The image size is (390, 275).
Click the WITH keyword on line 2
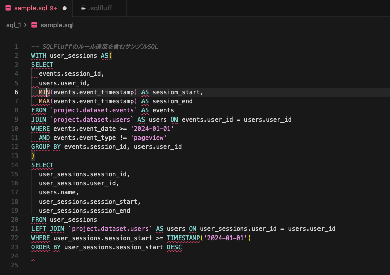click(x=39, y=55)
